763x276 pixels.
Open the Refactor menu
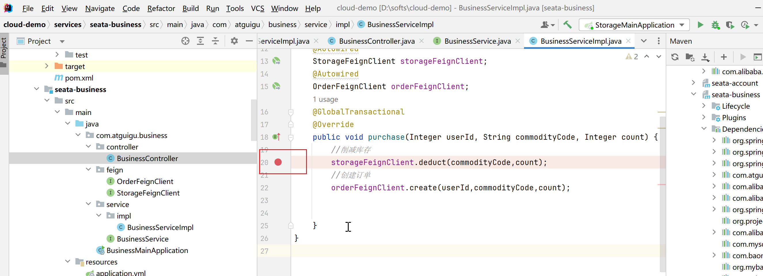161,8
